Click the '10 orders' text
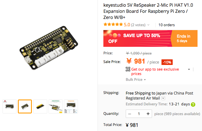Image resolution: width=202 pixels, height=131 pixels. [x=167, y=25]
